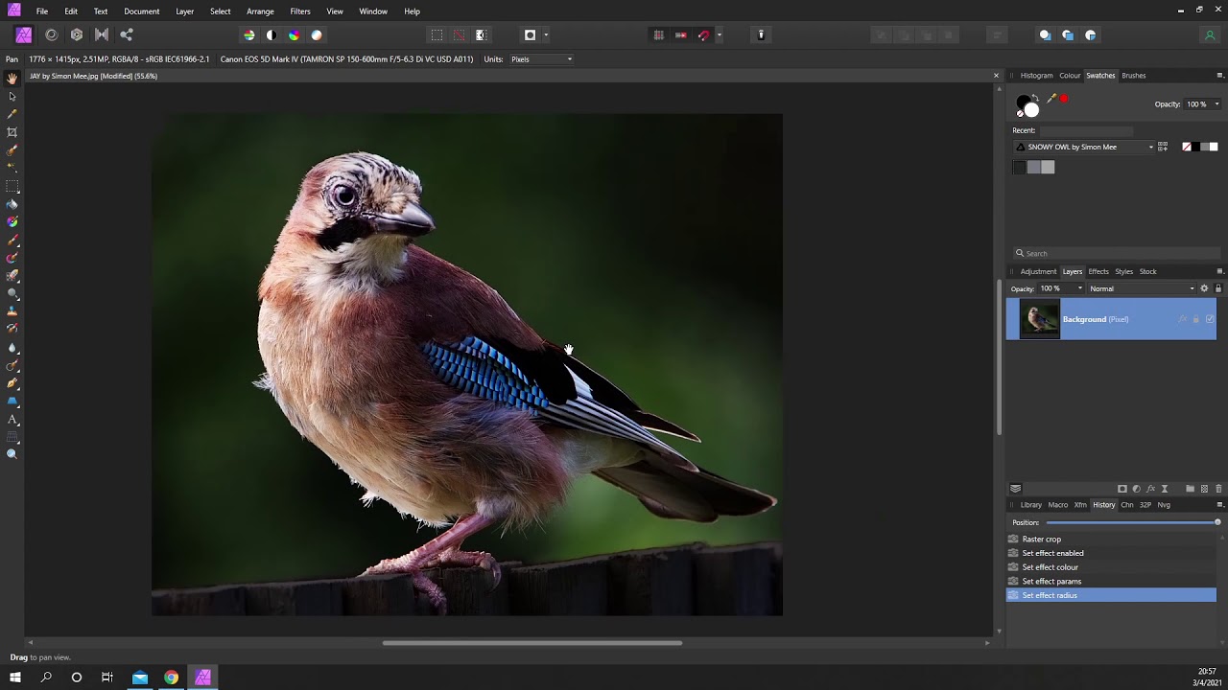Open layer Opacity 100% dropdown

click(1060, 288)
